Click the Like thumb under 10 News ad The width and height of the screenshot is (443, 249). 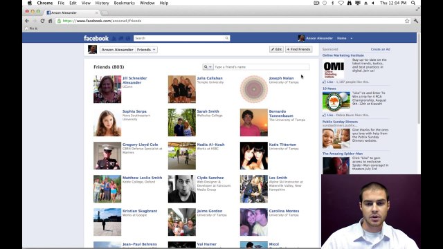325,116
